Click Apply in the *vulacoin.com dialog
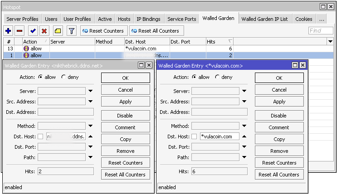 tap(279, 102)
